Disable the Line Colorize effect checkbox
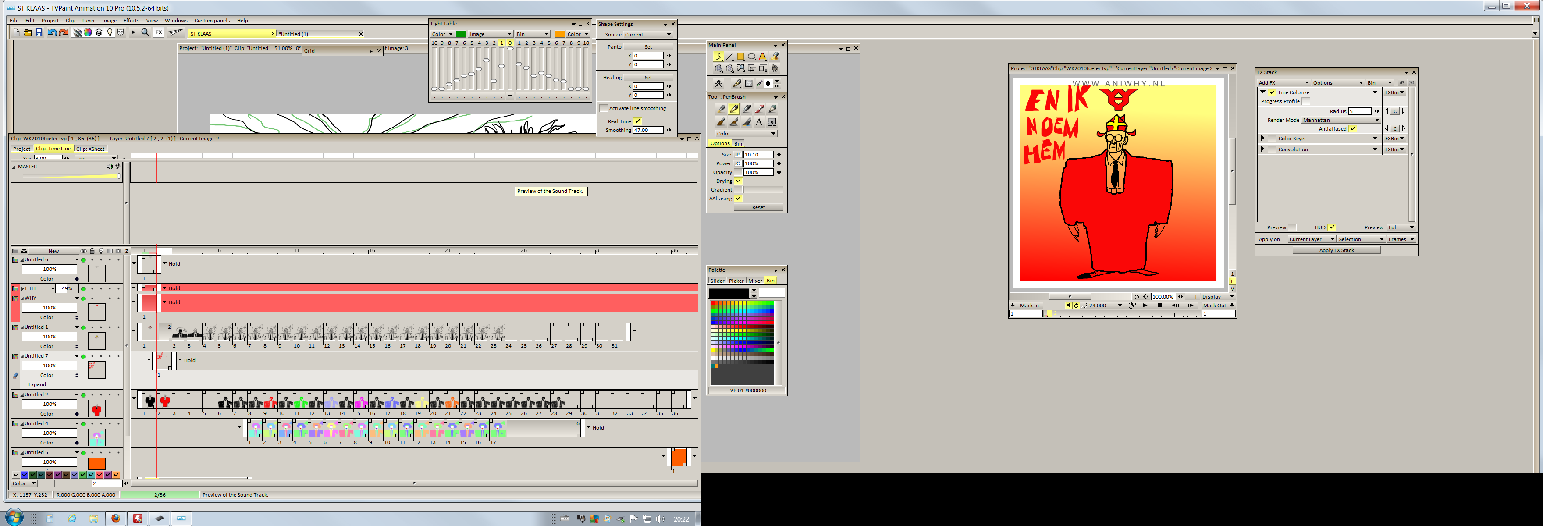This screenshot has height=526, width=1543. [x=1272, y=92]
